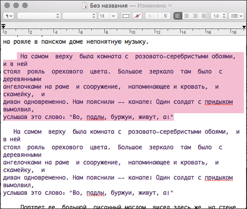Toggle italic formatting
The height and width of the screenshot is (209, 247).
(158, 16)
